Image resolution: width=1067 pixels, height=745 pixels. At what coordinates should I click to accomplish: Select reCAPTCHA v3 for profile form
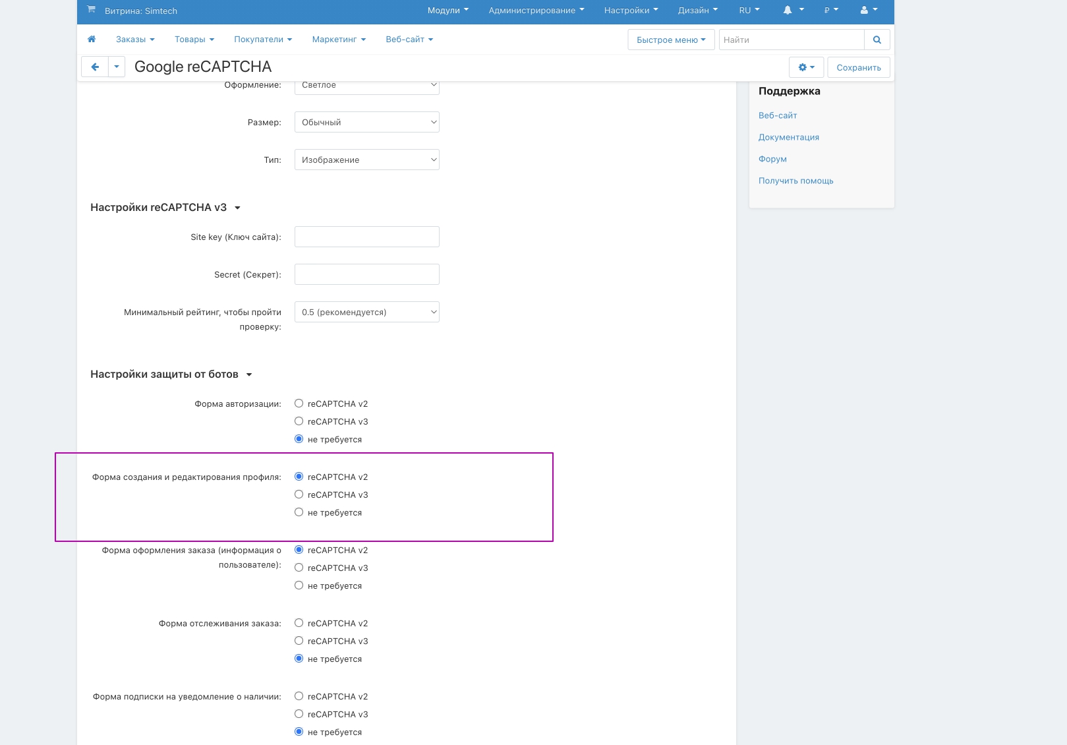(299, 494)
